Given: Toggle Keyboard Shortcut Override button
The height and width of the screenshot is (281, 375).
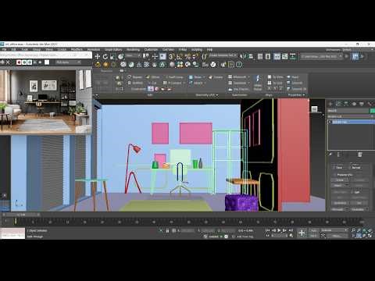Looking at the screenshot, I should click(x=162, y=56).
